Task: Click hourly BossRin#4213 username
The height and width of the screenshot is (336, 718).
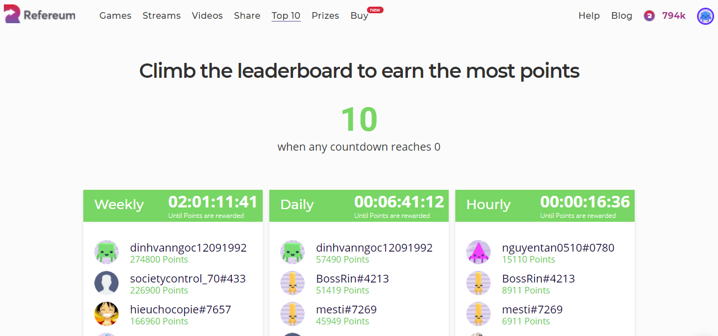Action: (539, 279)
